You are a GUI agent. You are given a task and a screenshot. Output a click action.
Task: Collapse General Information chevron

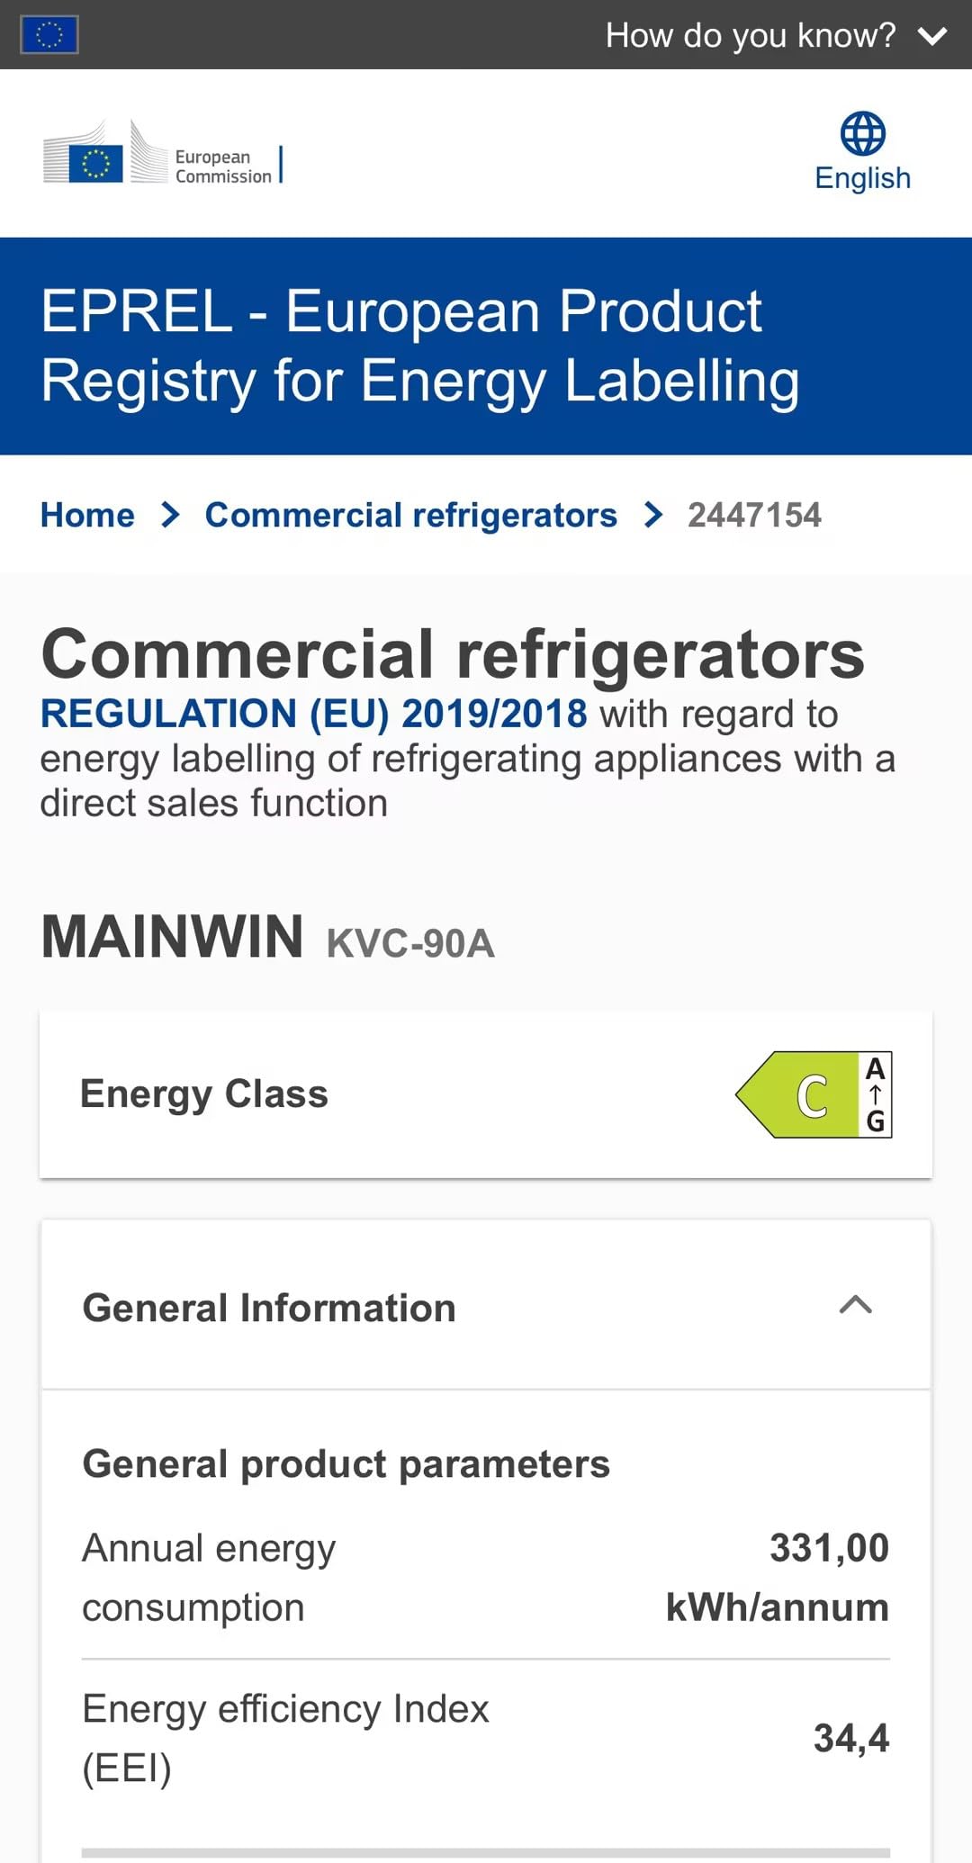(856, 1305)
